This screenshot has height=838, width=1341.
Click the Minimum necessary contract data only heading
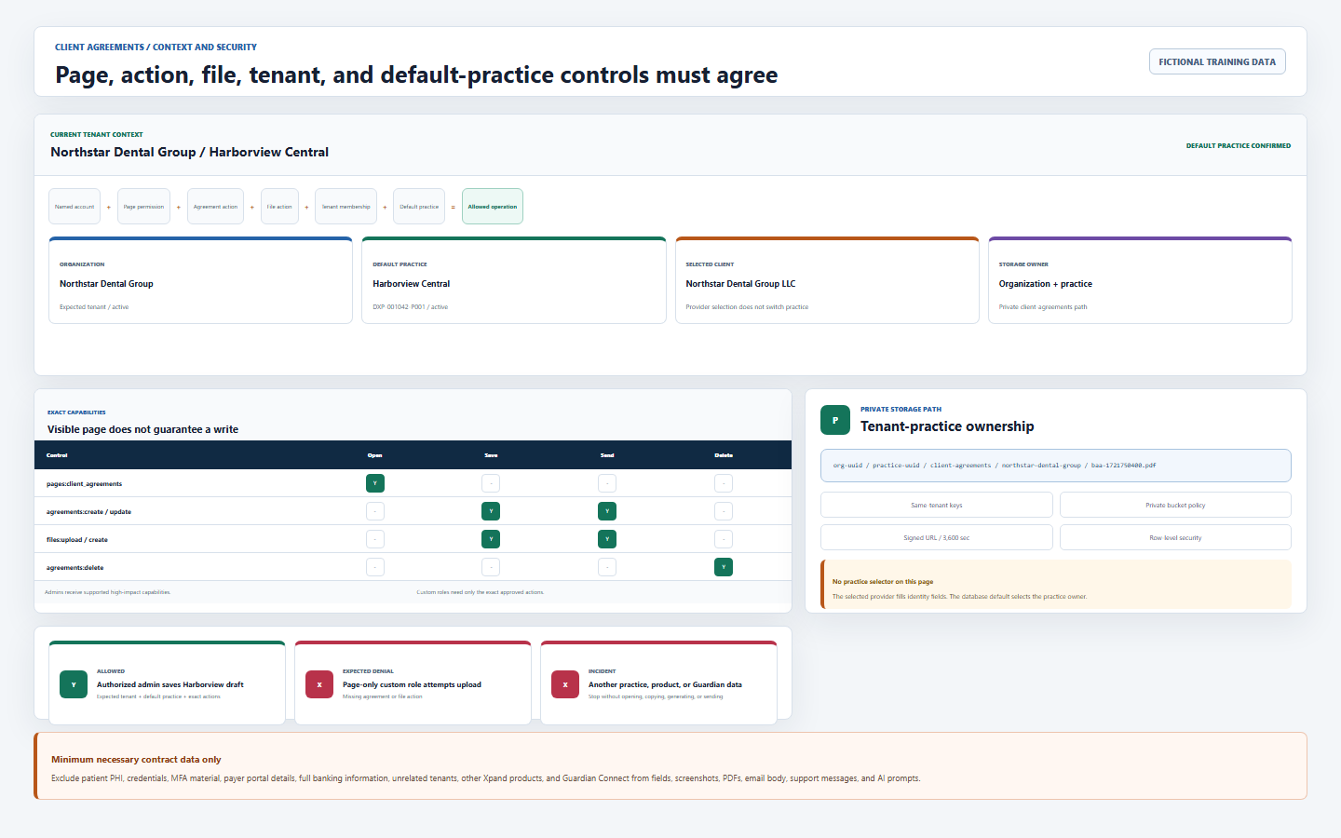[136, 760]
